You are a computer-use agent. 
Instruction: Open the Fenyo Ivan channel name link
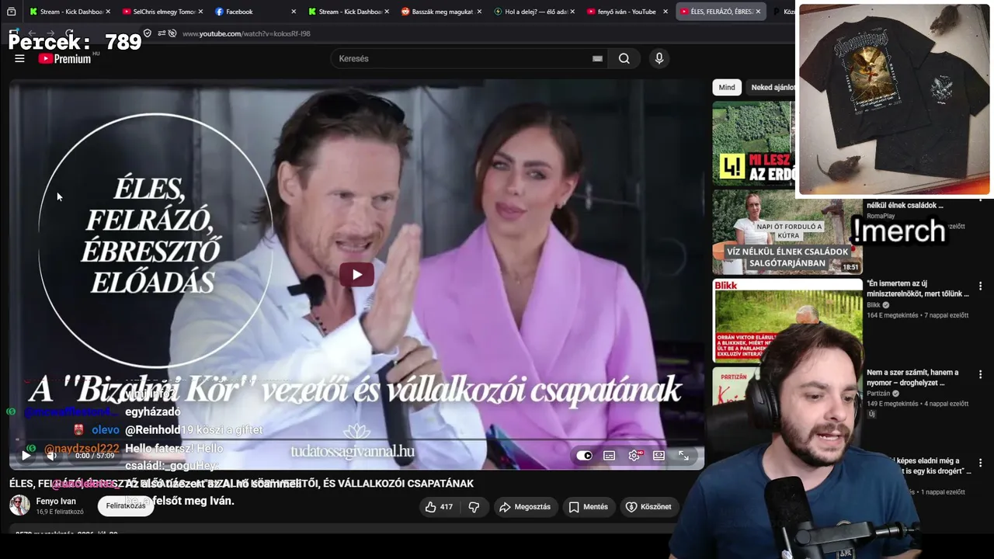[x=56, y=502]
